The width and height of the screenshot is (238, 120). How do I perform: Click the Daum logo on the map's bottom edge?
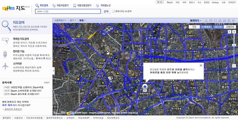tap(70, 113)
